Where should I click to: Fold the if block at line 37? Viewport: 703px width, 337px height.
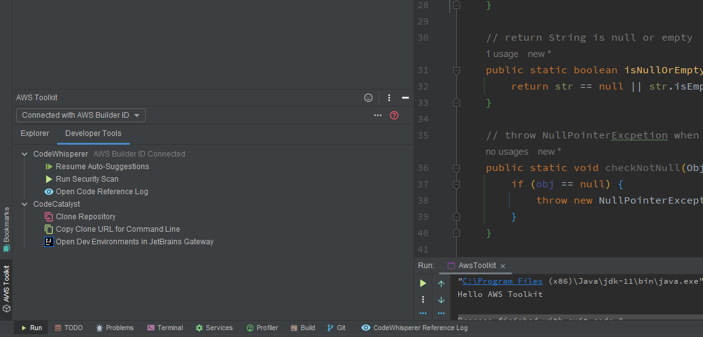pyautogui.click(x=456, y=184)
